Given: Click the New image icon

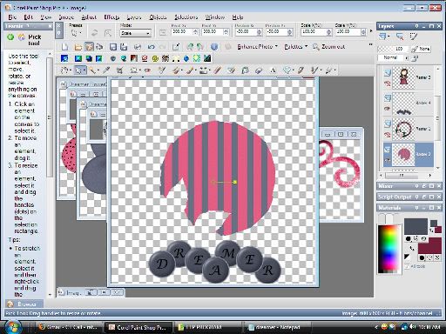Looking at the screenshot, I should tap(64, 47).
